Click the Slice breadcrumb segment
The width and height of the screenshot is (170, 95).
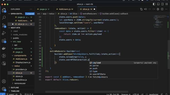75,14
